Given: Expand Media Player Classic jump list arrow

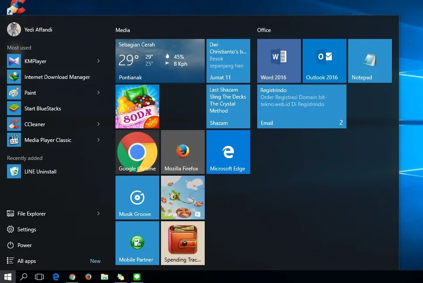Looking at the screenshot, I should [x=98, y=140].
